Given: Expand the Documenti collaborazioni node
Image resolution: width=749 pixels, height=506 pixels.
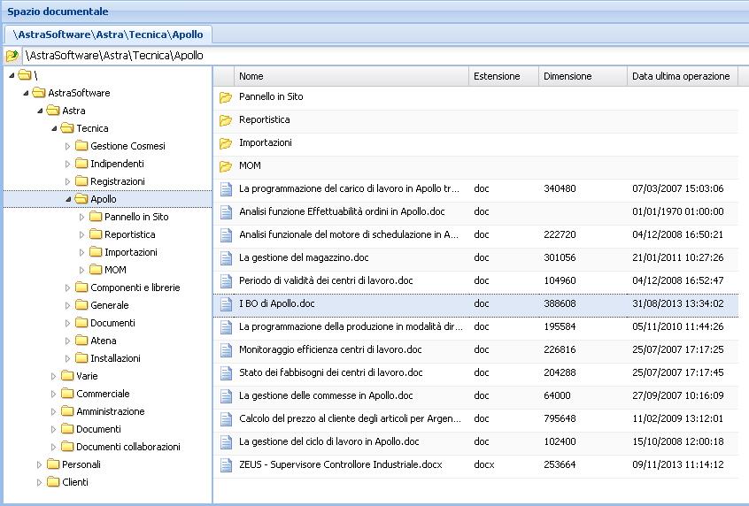Looking at the screenshot, I should (x=53, y=447).
